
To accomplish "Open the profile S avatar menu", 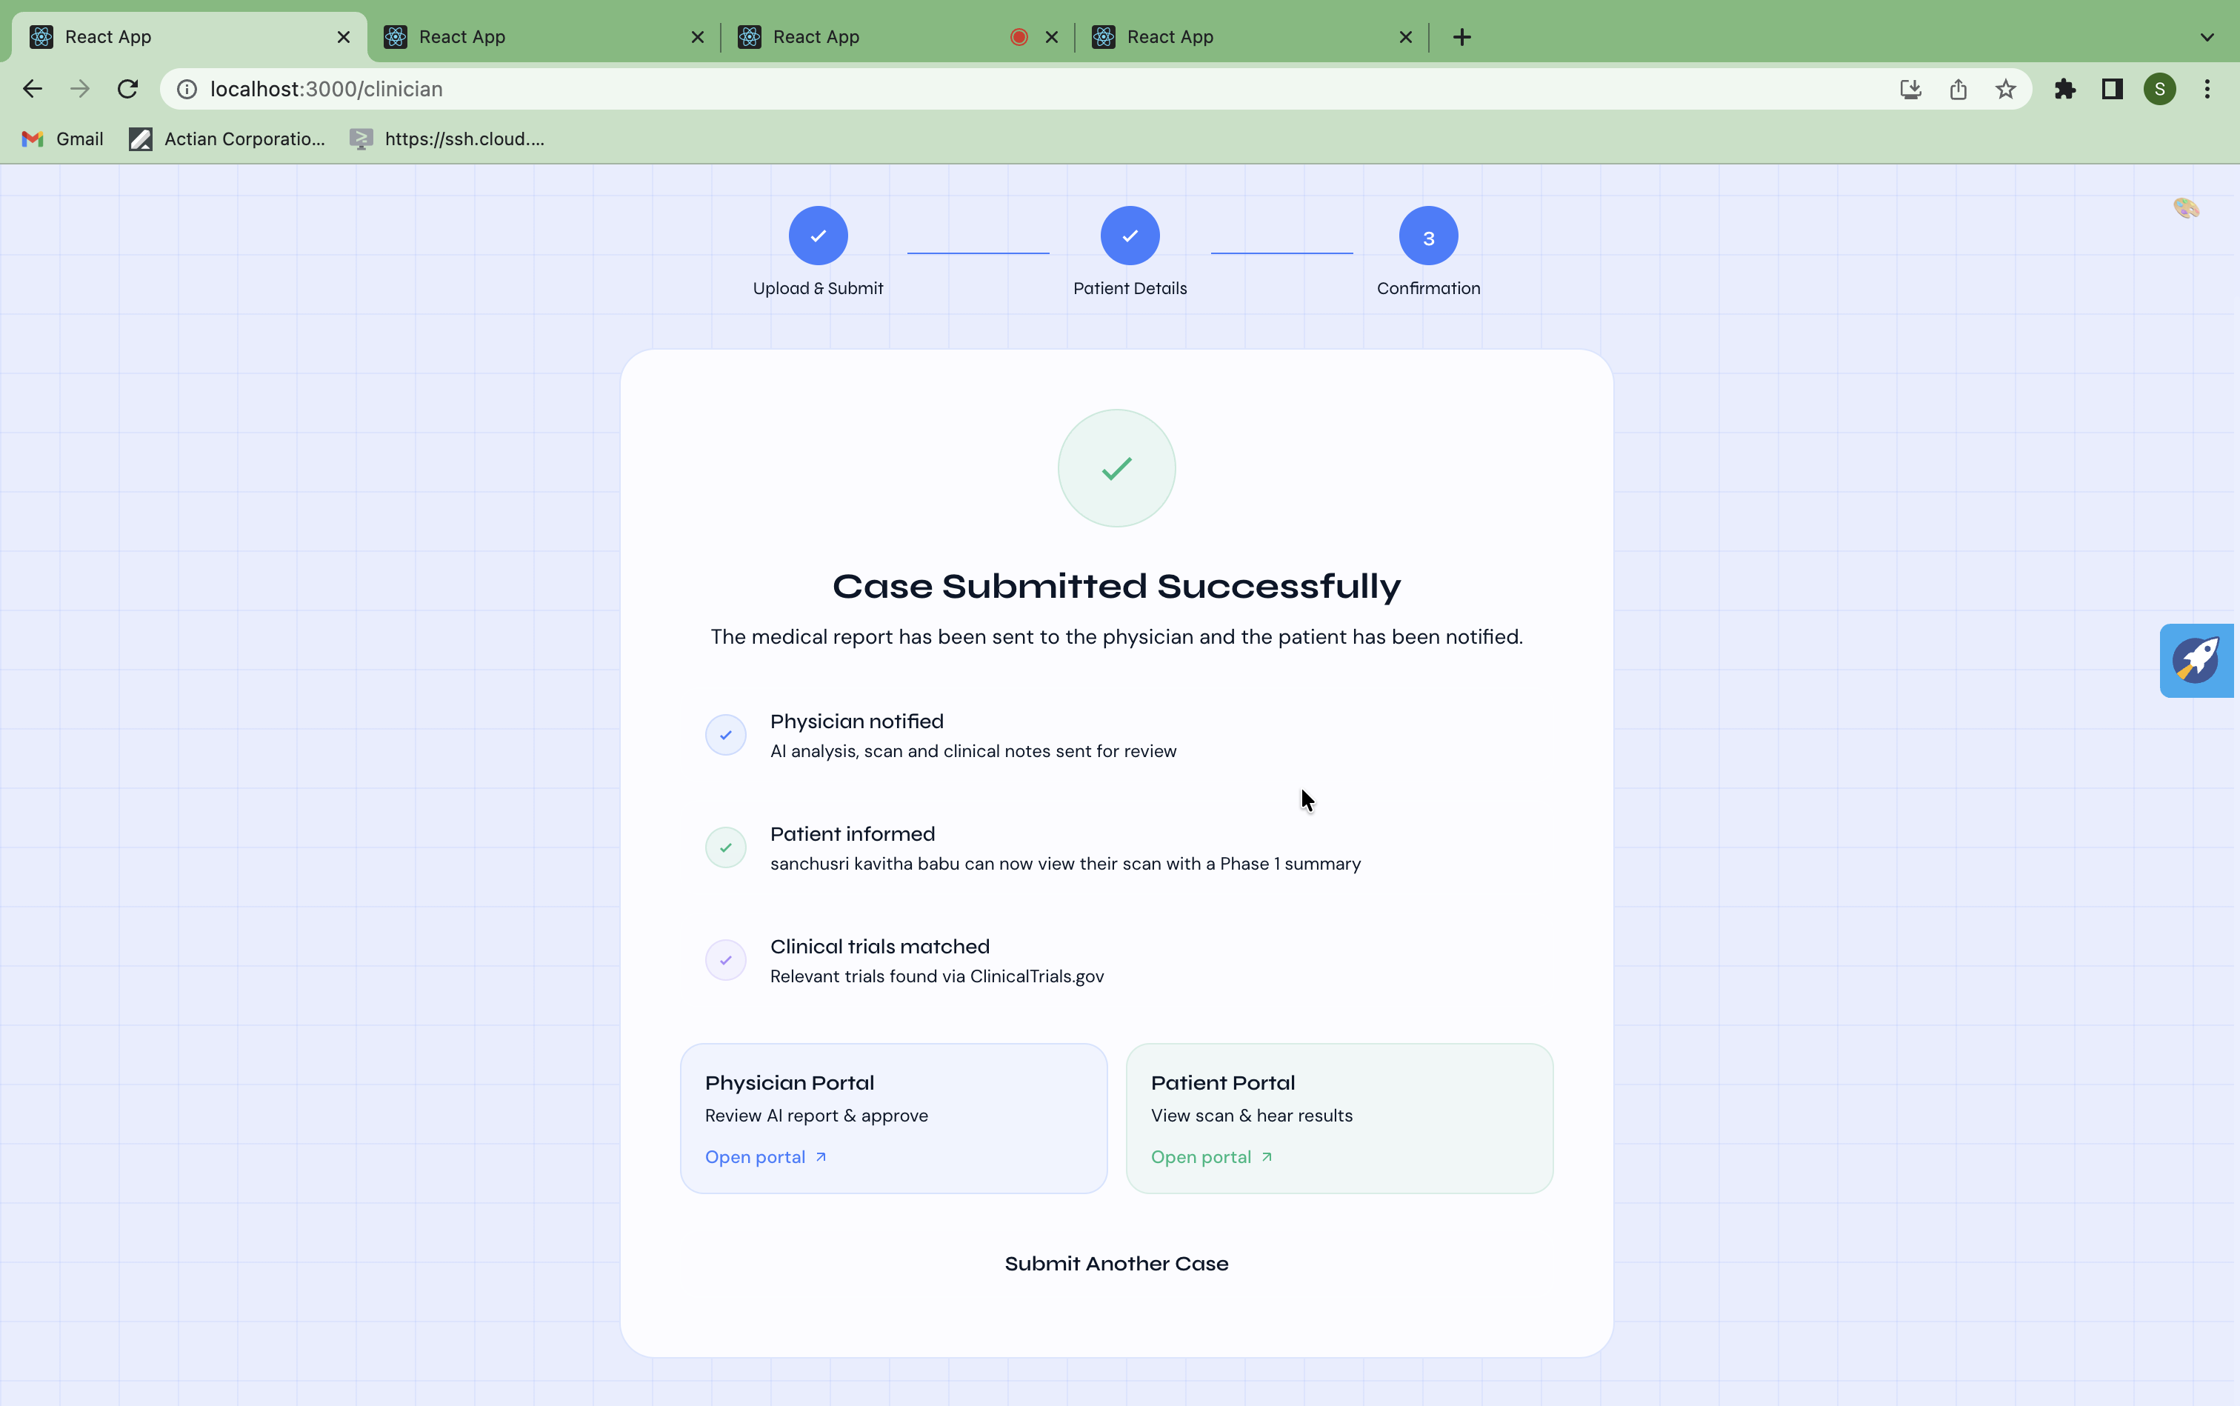I will click(x=2159, y=90).
